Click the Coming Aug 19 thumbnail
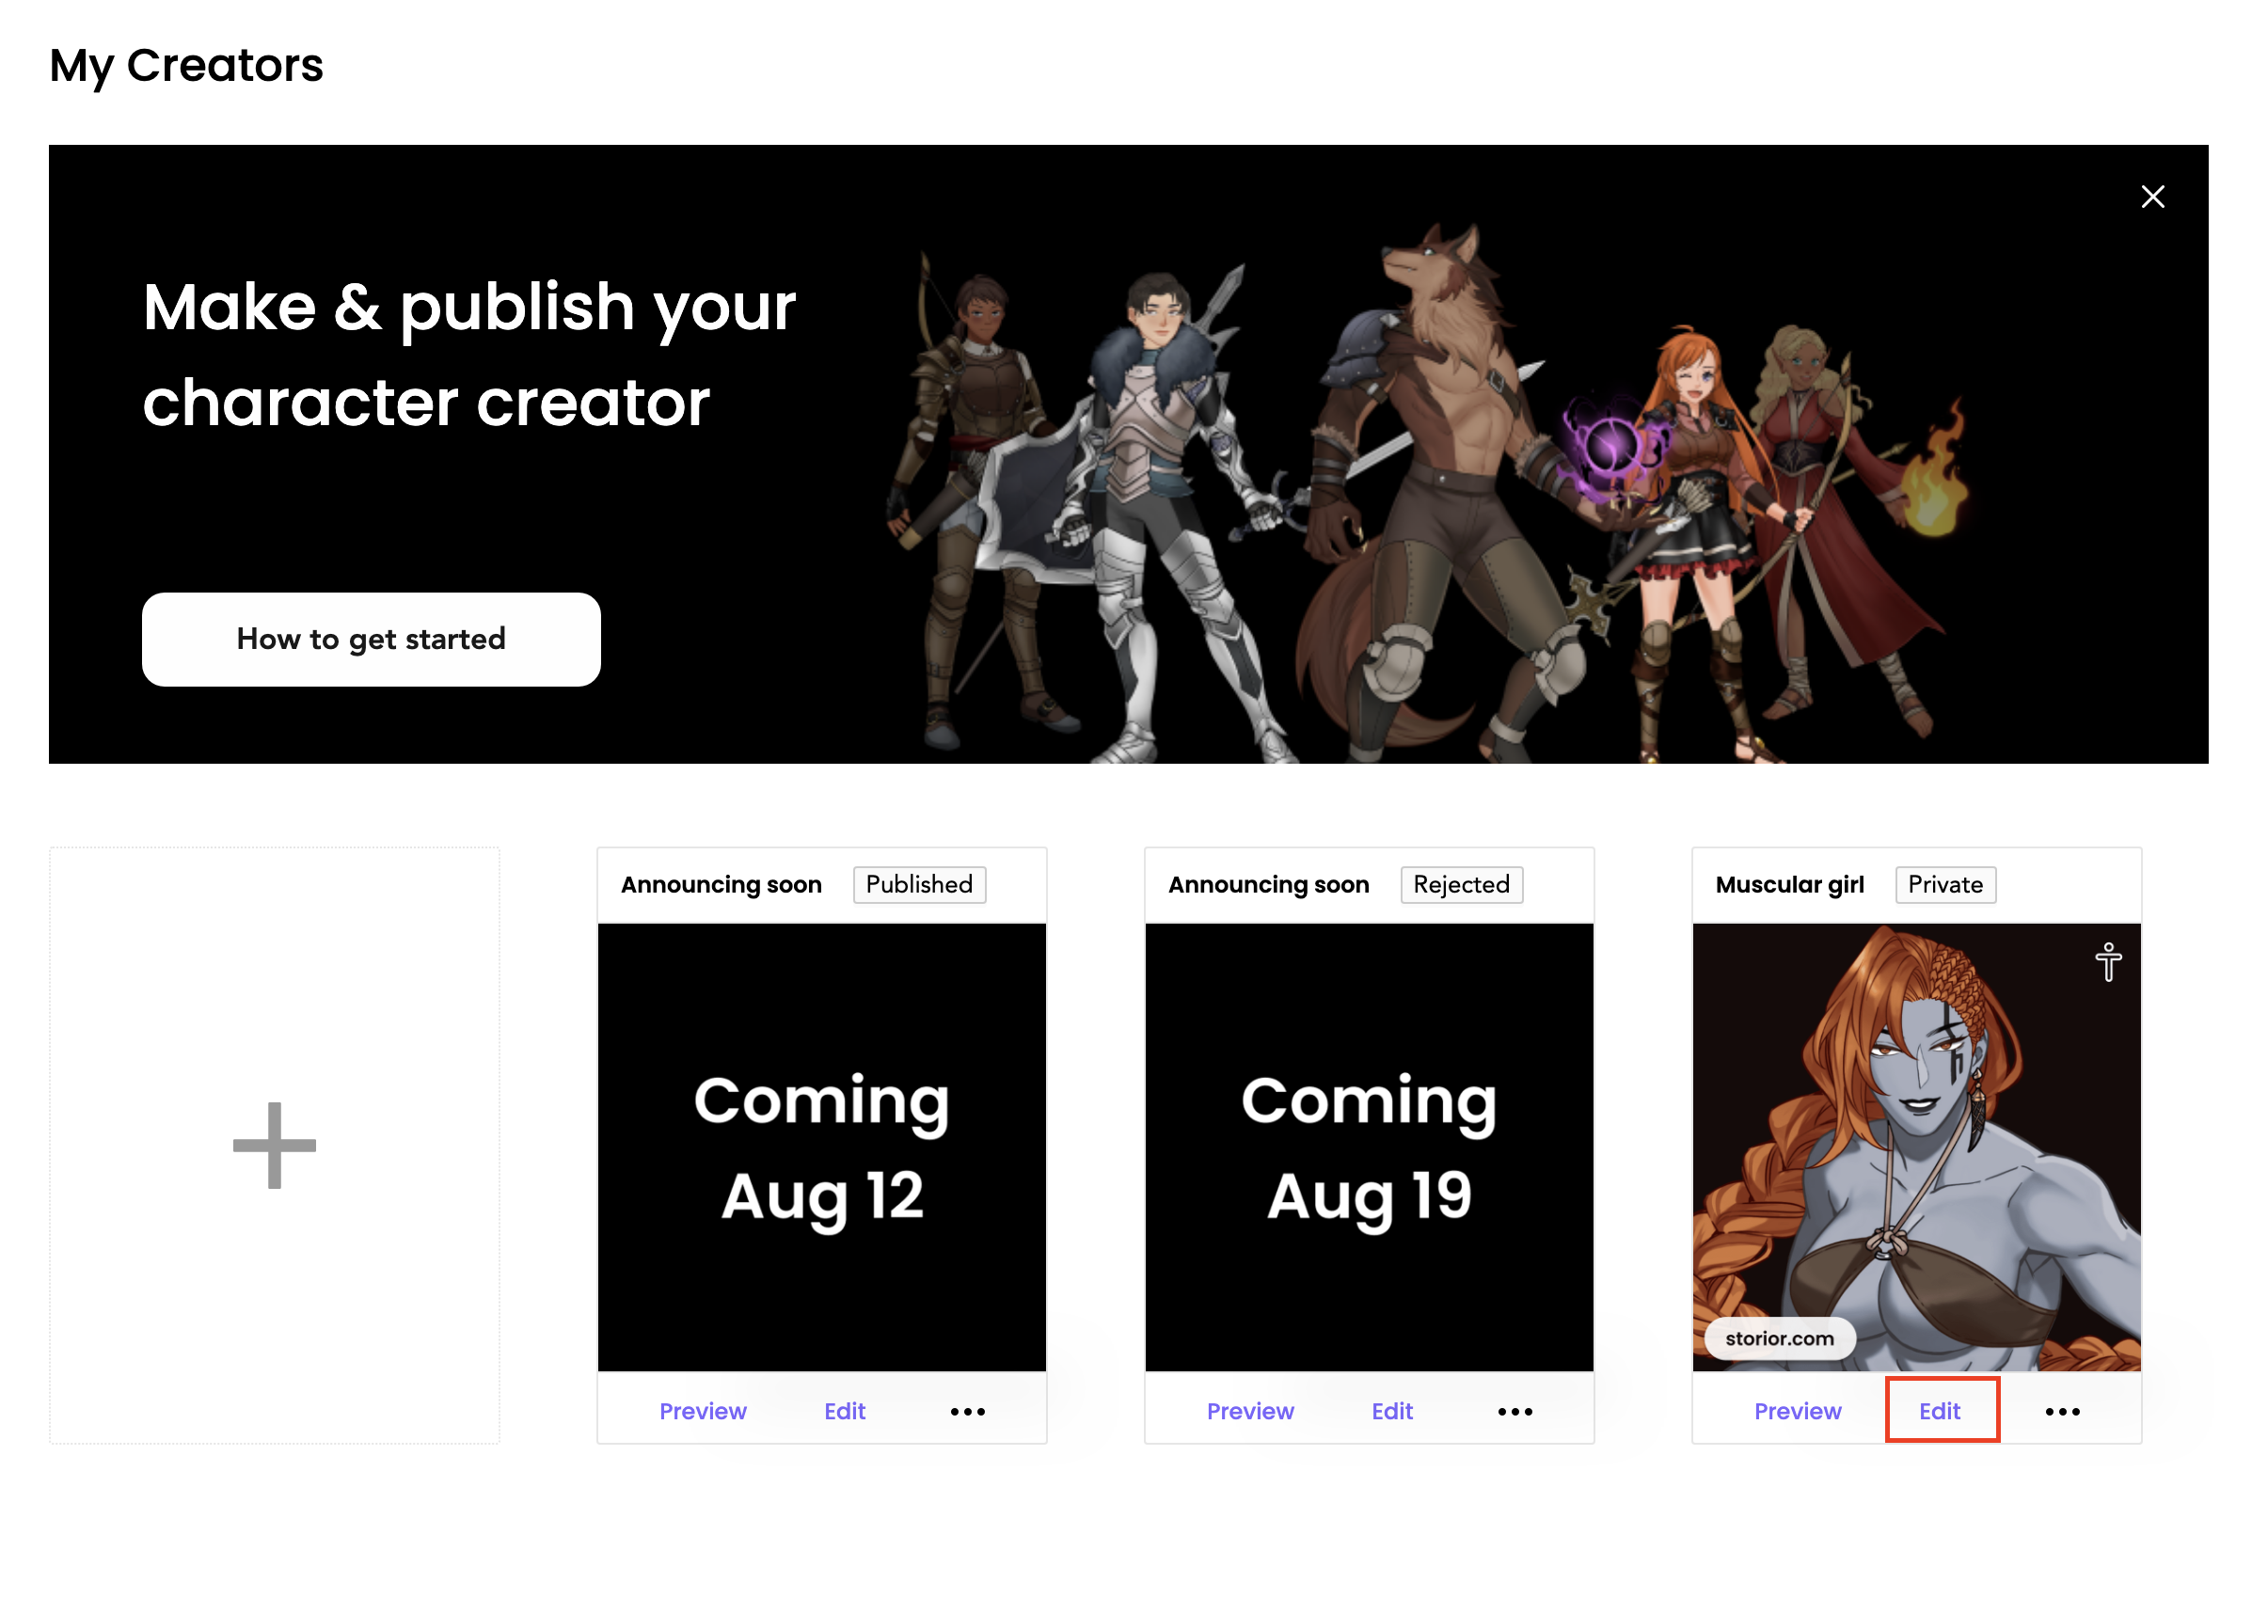 [1369, 1147]
